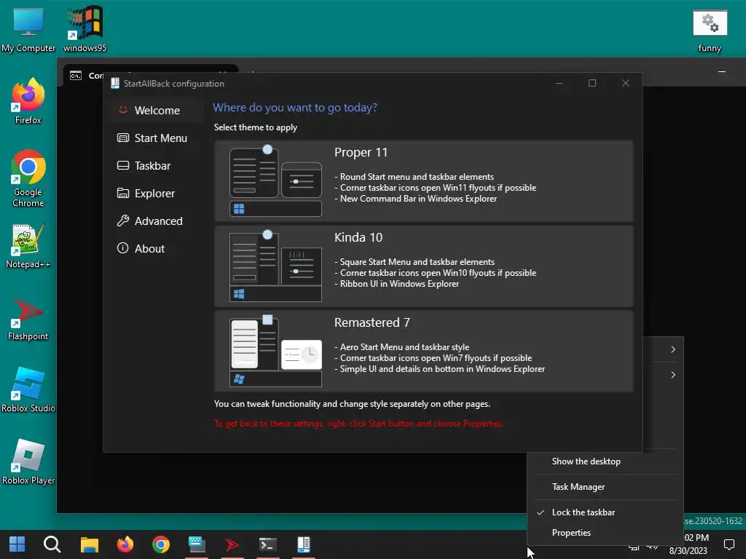Viewport: 746px width, 559px height.
Task: Apply the Remastered 7 theme
Action: (423, 352)
